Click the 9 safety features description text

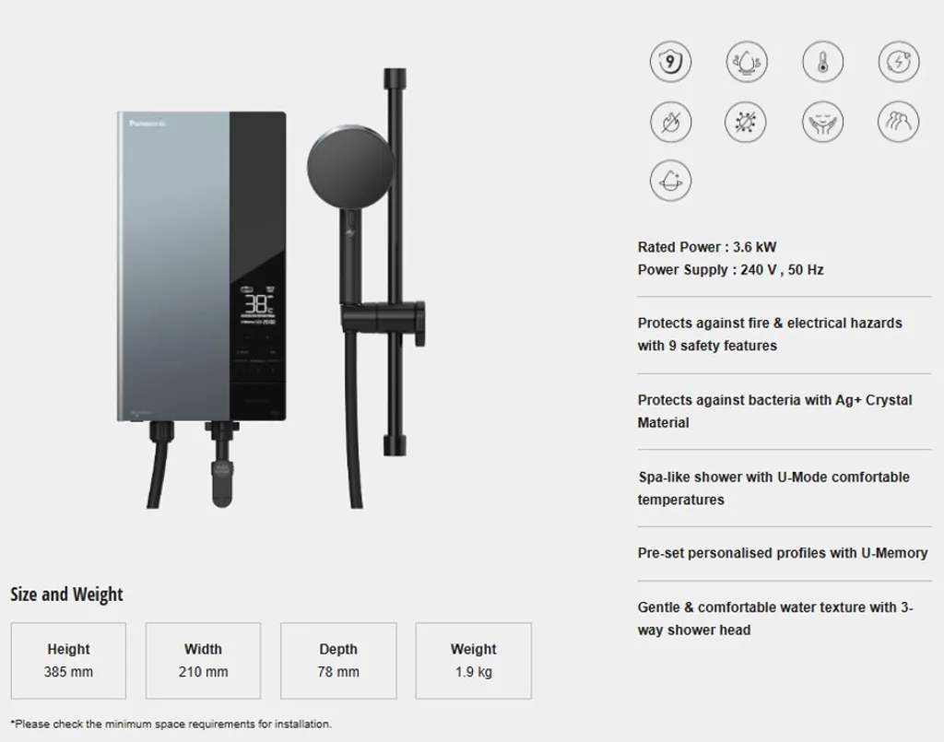coord(770,335)
